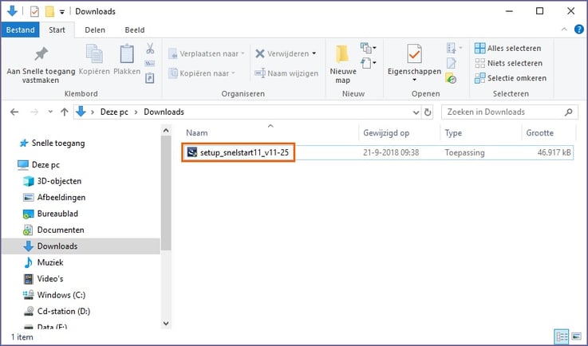Open Eigenschappen checkmark icon
Screen dimensions: 588x346
[x=414, y=54]
